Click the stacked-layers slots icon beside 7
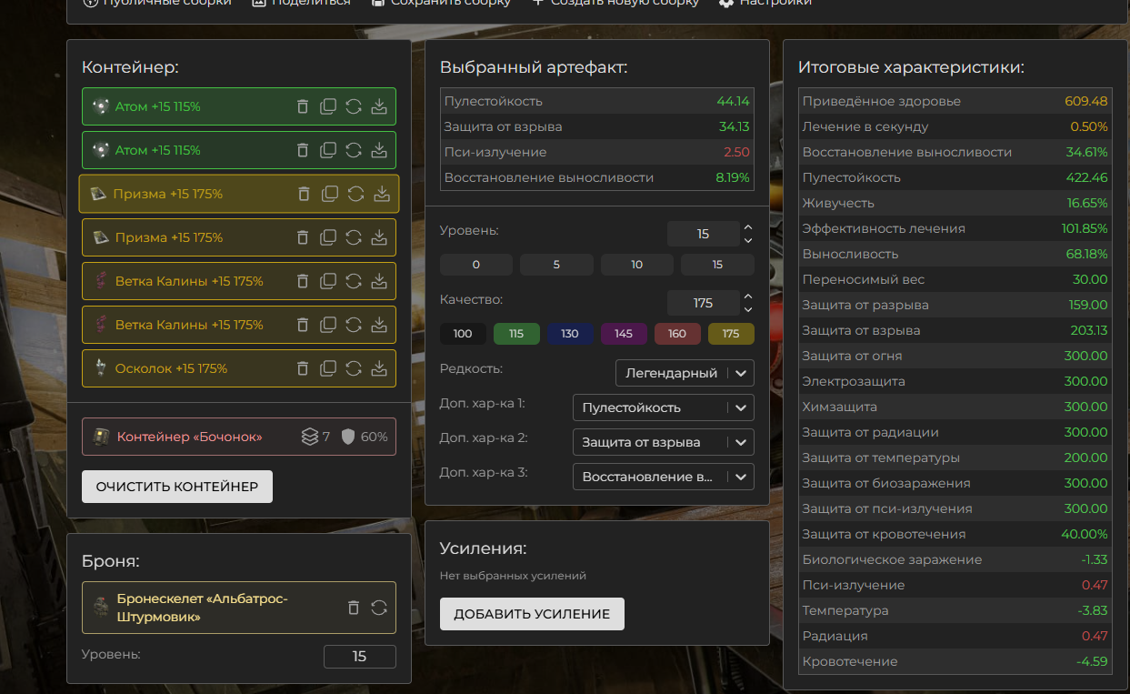The image size is (1130, 694). (x=310, y=437)
